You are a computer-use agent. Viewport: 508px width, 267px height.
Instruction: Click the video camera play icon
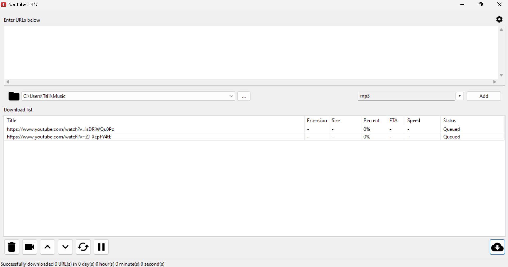coord(29,247)
